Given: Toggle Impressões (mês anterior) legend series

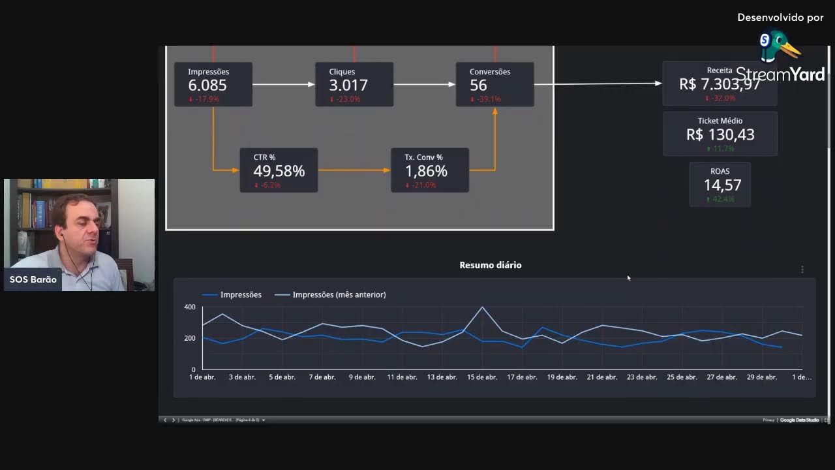Looking at the screenshot, I should (x=330, y=294).
